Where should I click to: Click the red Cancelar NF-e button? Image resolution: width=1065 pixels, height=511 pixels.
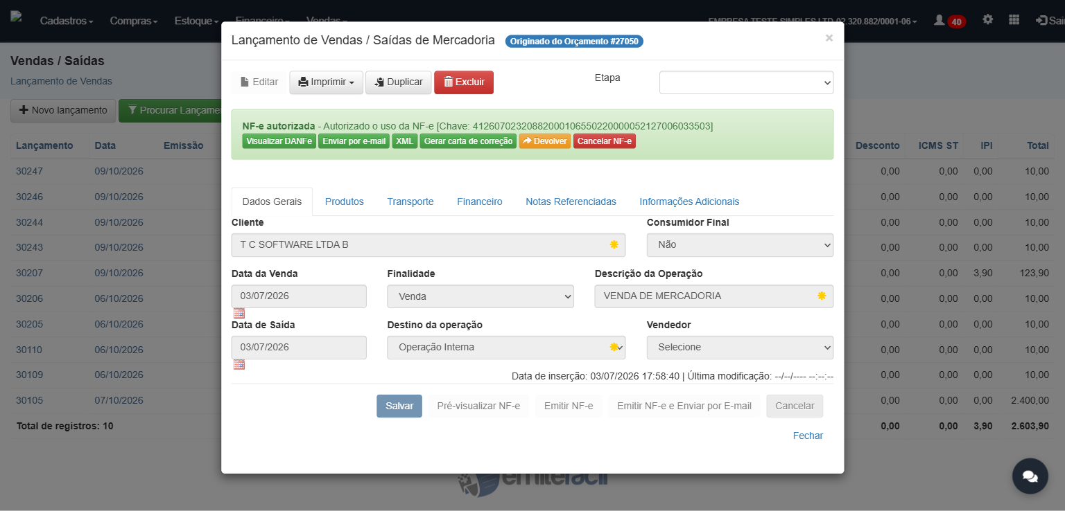pos(605,141)
